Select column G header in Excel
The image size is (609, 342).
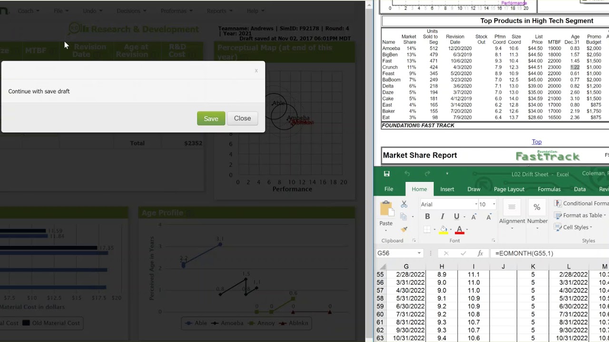point(406,266)
